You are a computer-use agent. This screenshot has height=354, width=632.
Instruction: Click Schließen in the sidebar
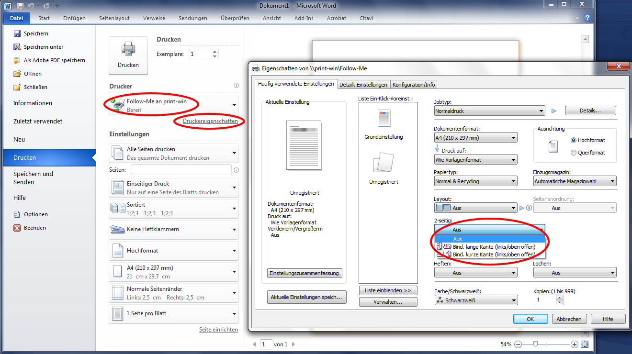30,87
